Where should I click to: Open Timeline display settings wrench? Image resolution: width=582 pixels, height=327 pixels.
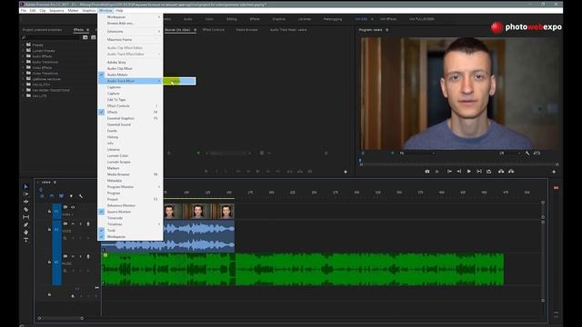(x=81, y=196)
